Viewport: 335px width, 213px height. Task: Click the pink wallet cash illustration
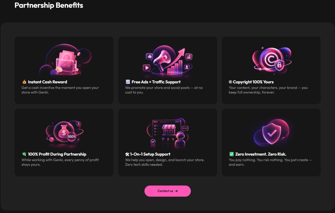(65, 60)
